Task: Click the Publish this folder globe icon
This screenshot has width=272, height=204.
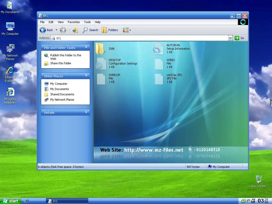Action: pos(46,55)
